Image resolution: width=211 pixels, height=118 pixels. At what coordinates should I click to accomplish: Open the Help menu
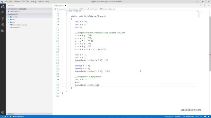pyautogui.click(x=47, y=2)
